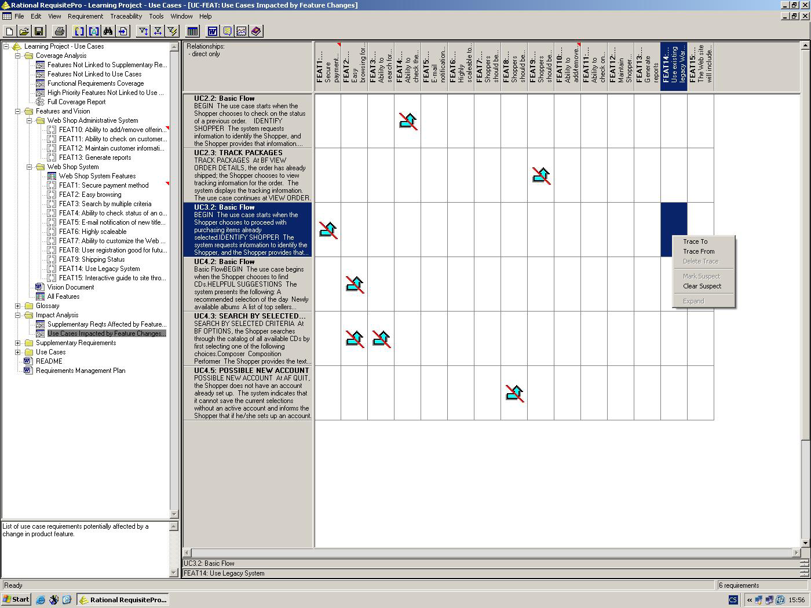
Task: Collapse the Impact Analysis folder
Action: (18, 315)
